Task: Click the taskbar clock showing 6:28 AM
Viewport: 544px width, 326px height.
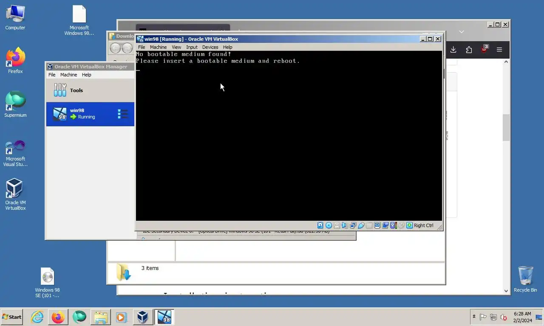Action: point(522,317)
